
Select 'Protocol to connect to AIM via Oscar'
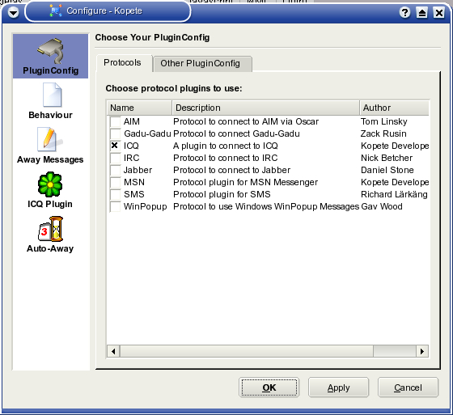(246, 121)
